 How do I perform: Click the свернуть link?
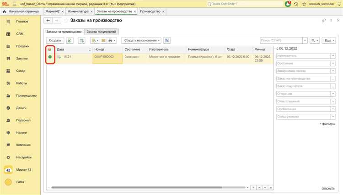(x=328, y=188)
